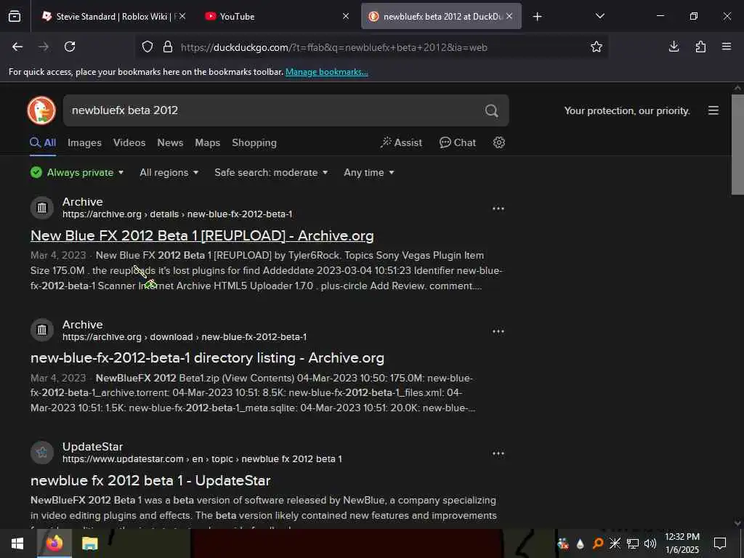Open File Explorer from taskbar
The height and width of the screenshot is (558, 744).
pos(89,543)
